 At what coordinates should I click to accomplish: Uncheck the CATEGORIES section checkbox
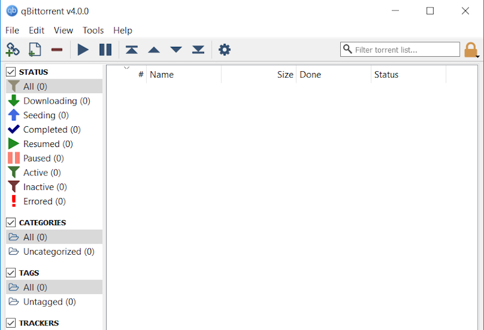[11, 222]
